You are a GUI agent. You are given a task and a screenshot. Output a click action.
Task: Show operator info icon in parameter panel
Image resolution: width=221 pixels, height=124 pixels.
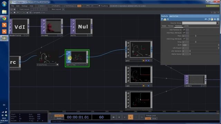tap(168, 19)
